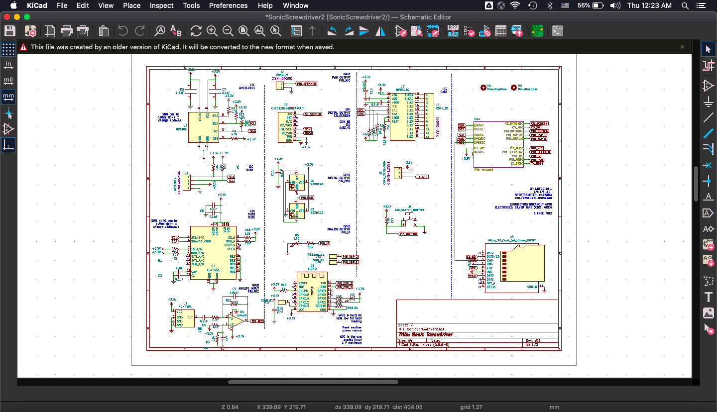Choose the Add Bus tool
This screenshot has height=412, width=717.
point(708,134)
